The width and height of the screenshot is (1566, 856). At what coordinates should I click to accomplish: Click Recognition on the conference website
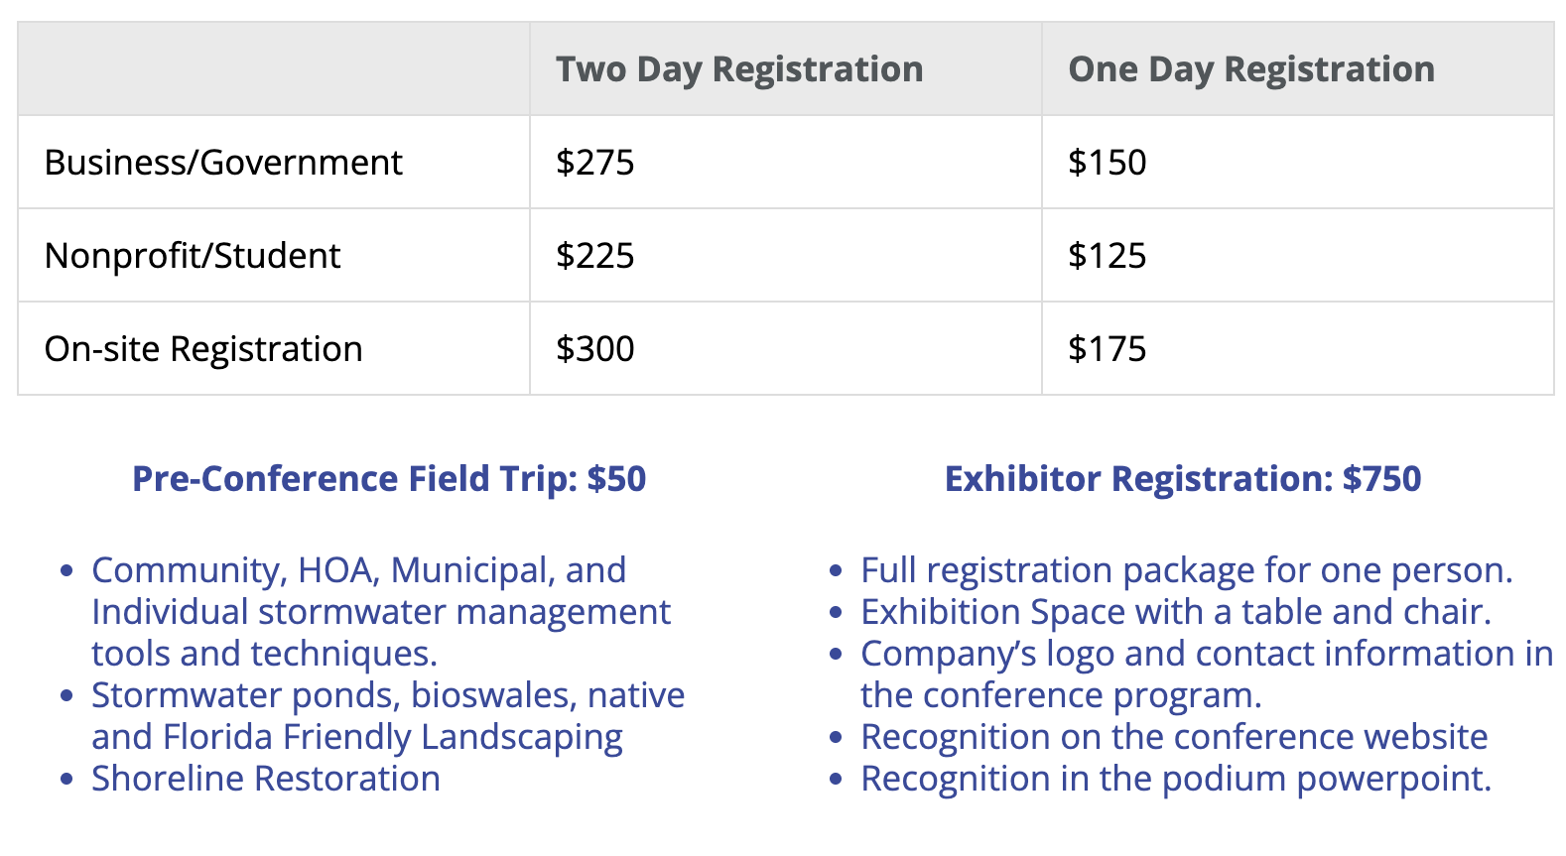coord(1174,737)
